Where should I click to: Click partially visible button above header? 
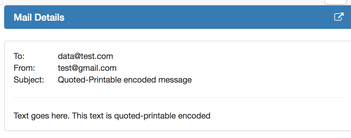(x=335, y=2)
